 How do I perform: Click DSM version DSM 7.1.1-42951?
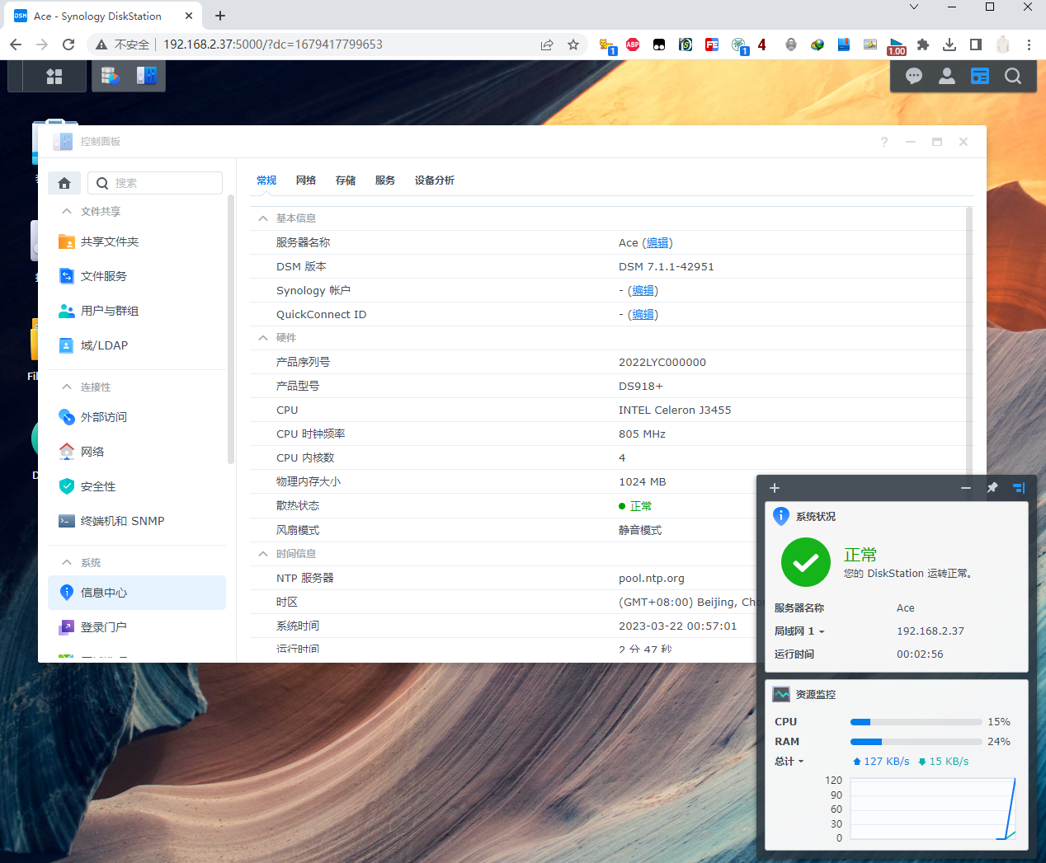pyautogui.click(x=667, y=266)
